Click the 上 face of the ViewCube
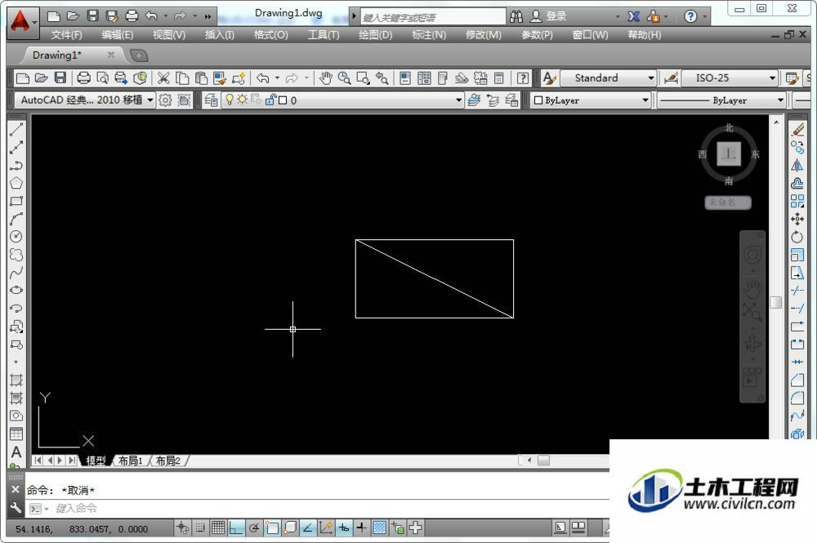The image size is (817, 543). pos(729,154)
